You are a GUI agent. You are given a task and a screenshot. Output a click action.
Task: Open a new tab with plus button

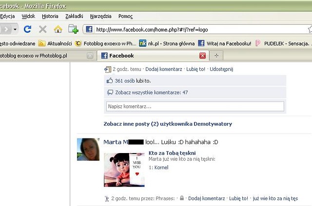point(216,56)
